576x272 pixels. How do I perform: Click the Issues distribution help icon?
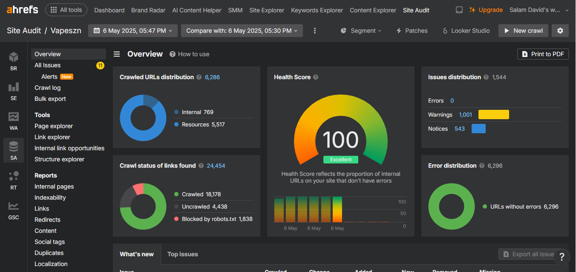[x=486, y=77]
